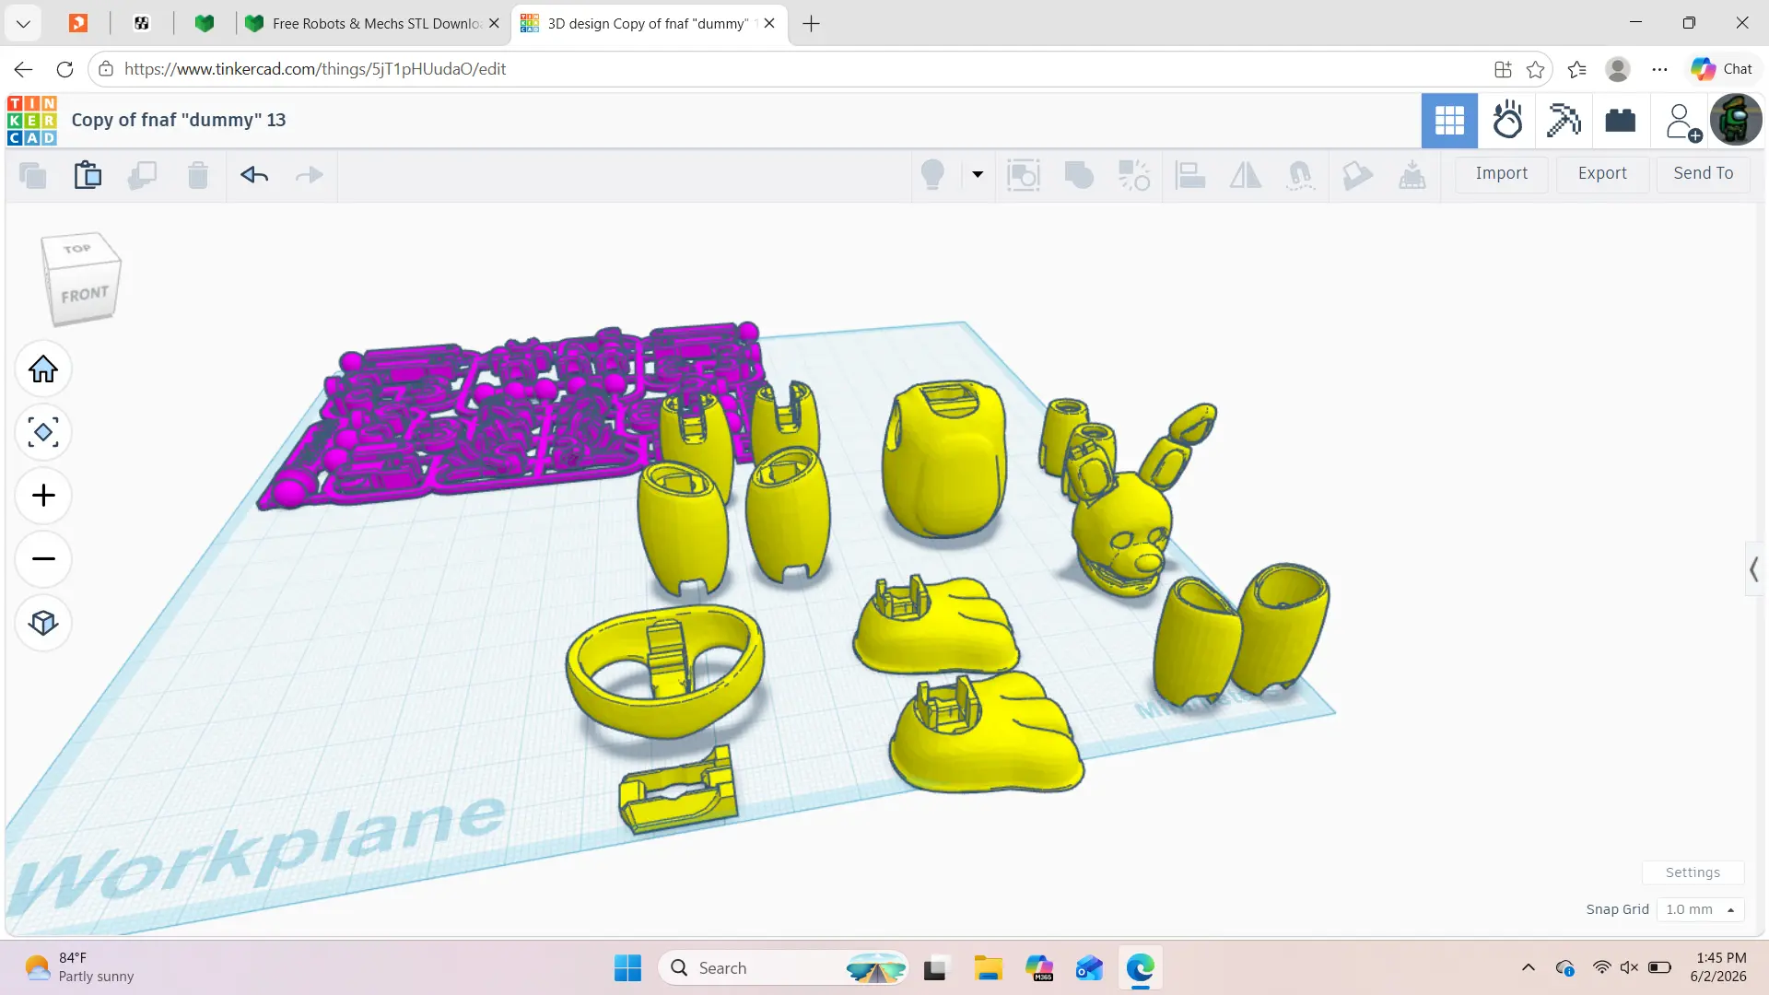
Task: Toggle perspective/orthographic view cube icon
Action: (43, 623)
